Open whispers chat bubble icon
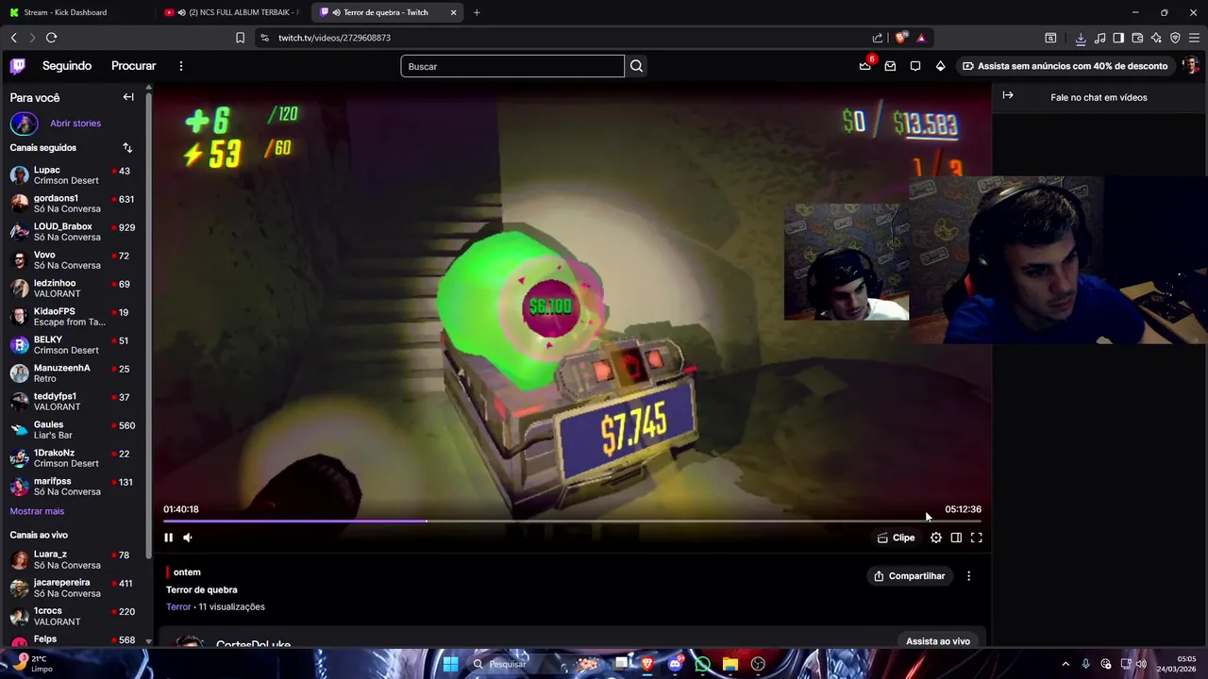 point(915,66)
